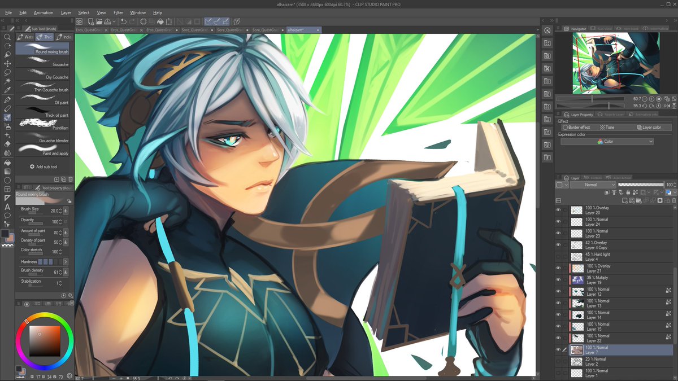
Task: Click Zoom in icon in Navigator
Action: tap(651, 99)
